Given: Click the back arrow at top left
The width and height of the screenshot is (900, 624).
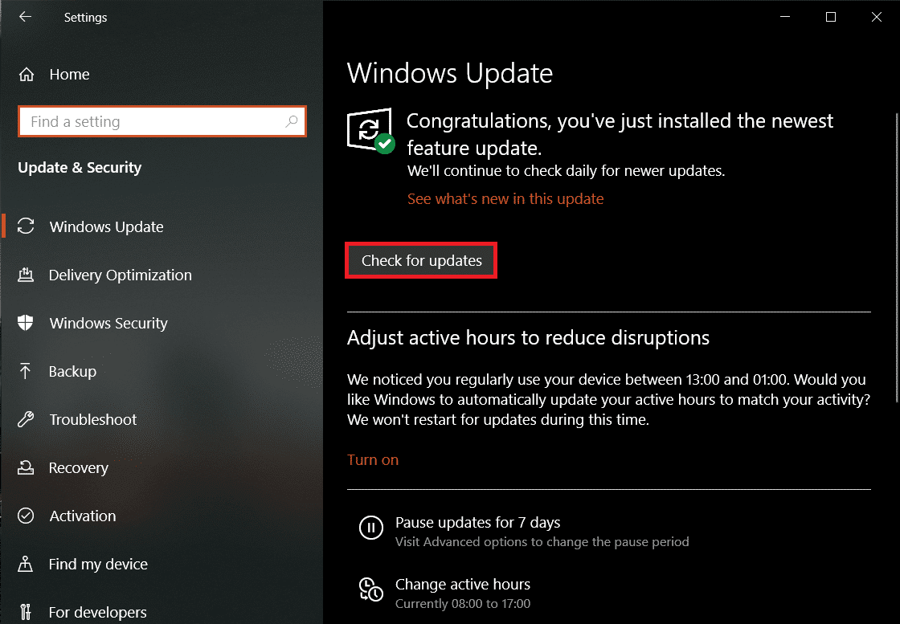Looking at the screenshot, I should tap(25, 17).
